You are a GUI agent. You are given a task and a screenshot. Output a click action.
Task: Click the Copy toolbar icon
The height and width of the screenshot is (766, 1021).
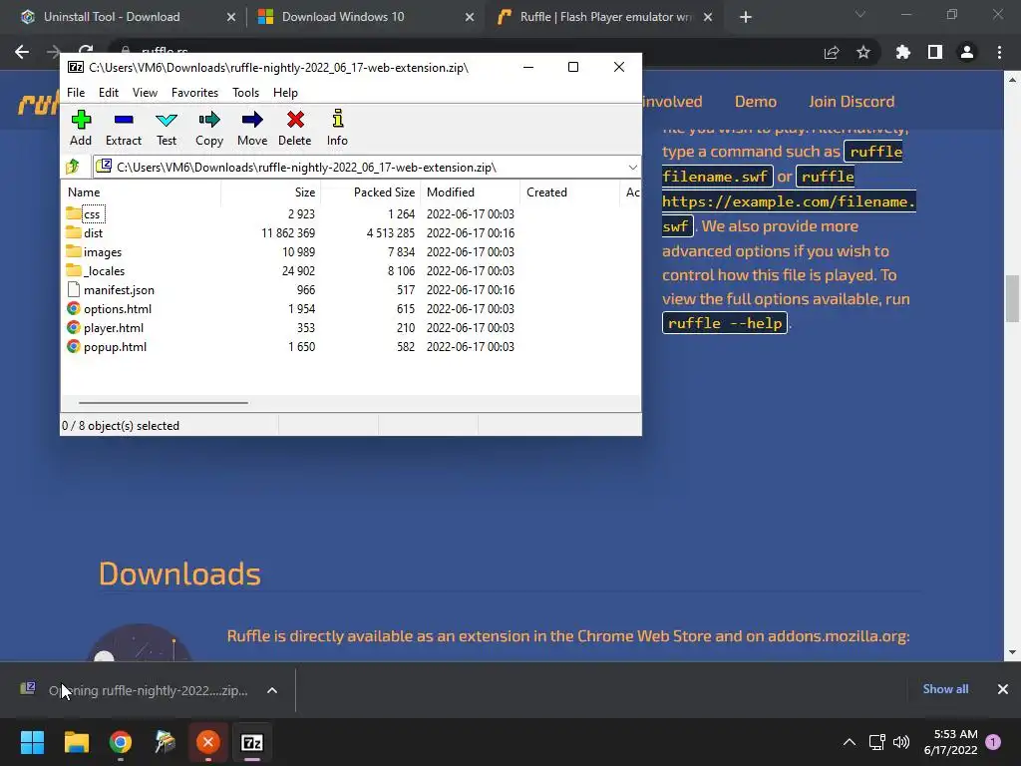[x=209, y=128]
